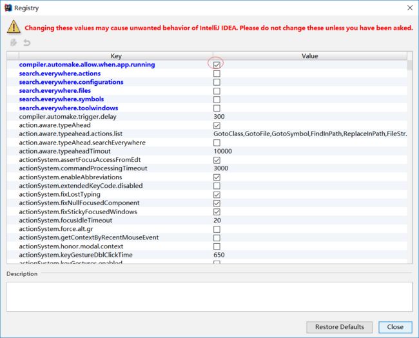
Task: Enable search.everywhere.toolwindows checkbox
Action: coord(217,108)
